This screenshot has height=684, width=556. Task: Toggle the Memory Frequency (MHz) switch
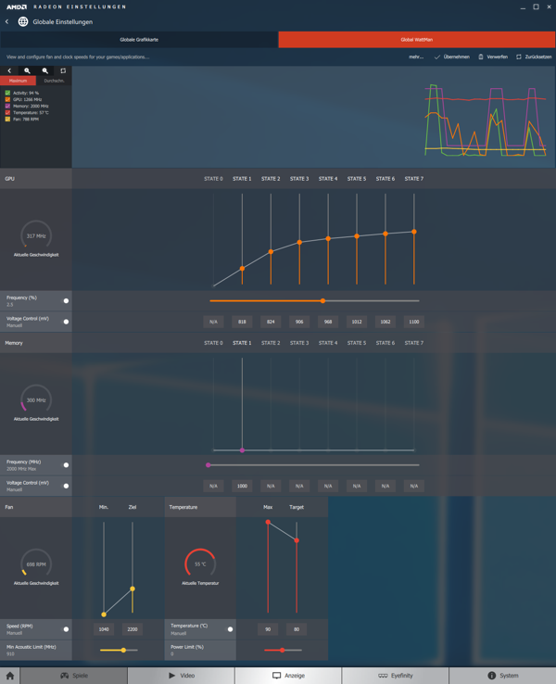tap(66, 465)
